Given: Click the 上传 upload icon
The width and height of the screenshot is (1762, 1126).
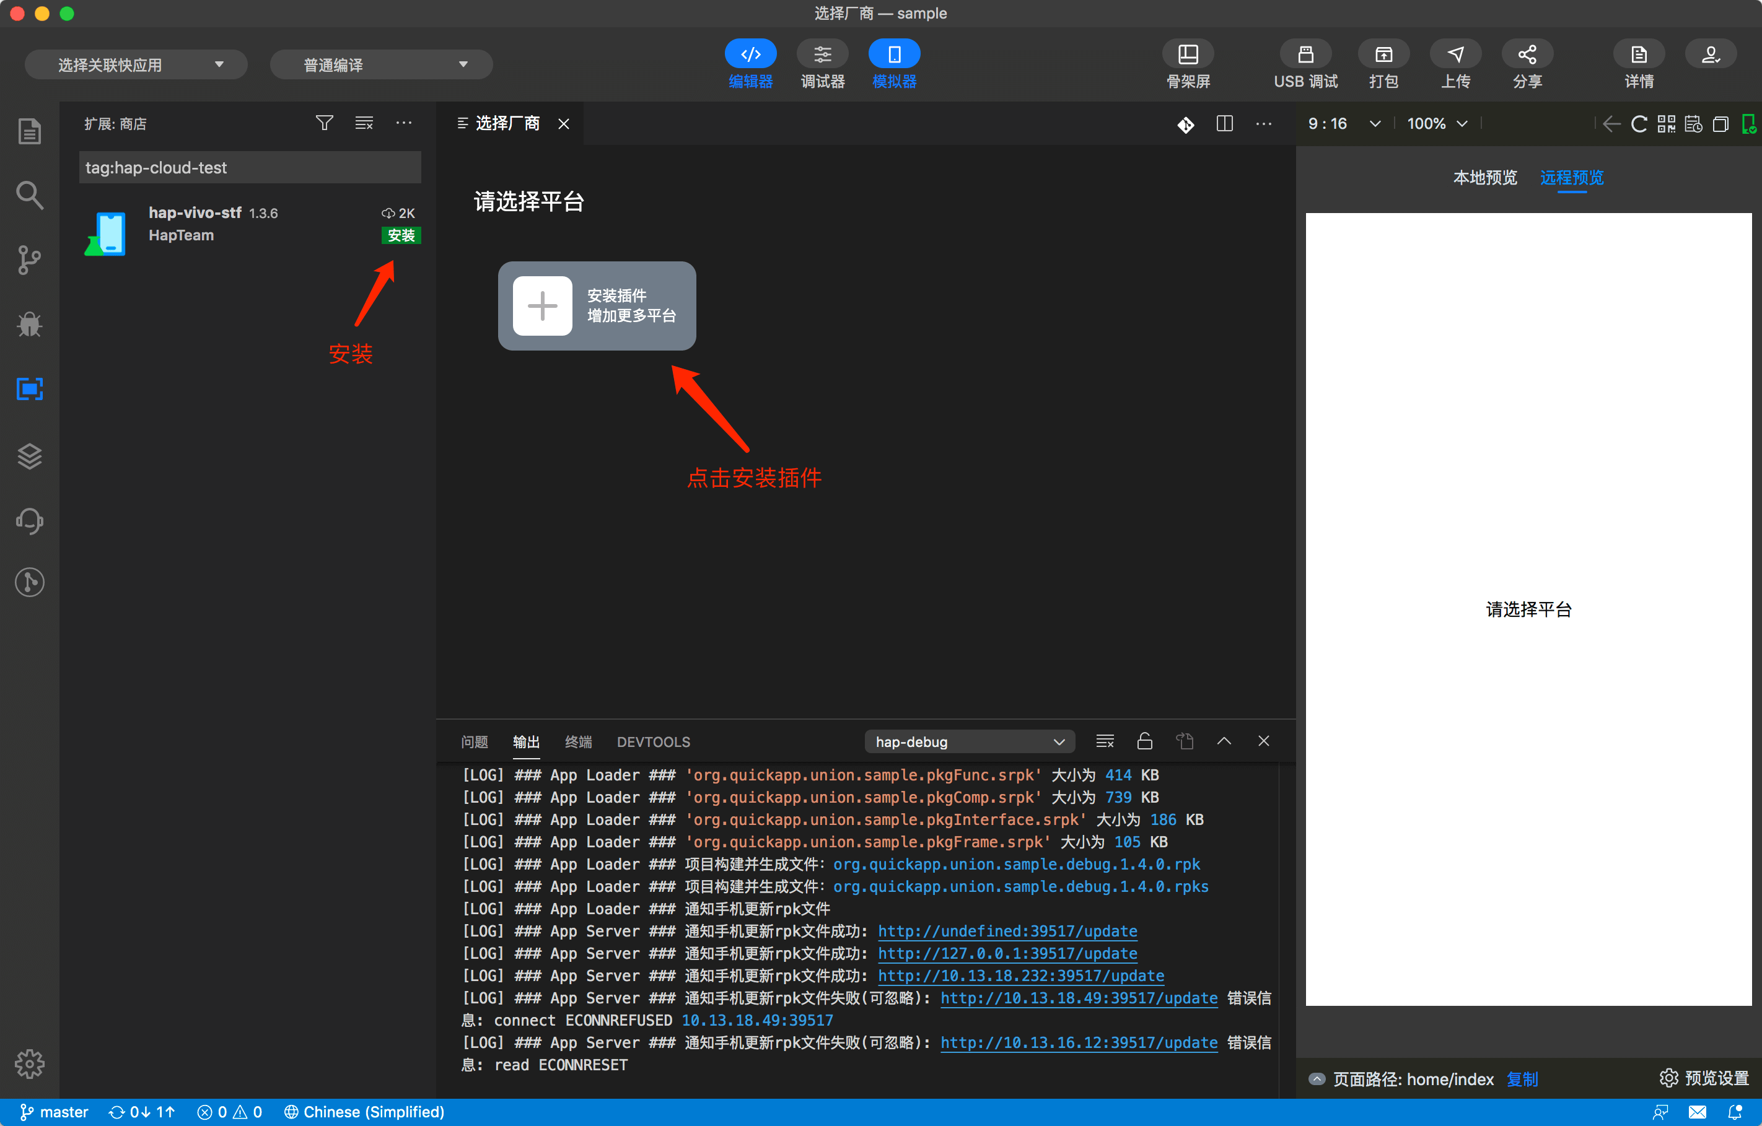Looking at the screenshot, I should [x=1455, y=55].
